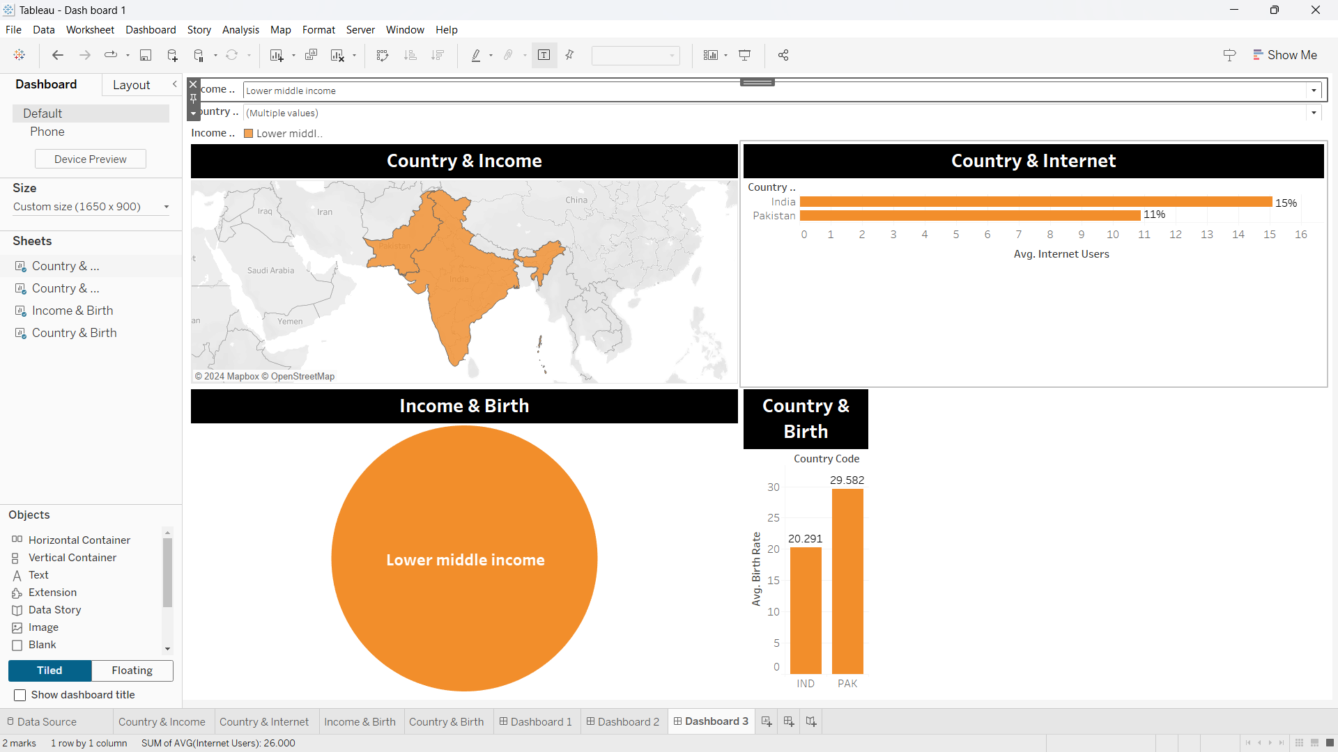
Task: Switch to the Layout pane tab
Action: 132,85
